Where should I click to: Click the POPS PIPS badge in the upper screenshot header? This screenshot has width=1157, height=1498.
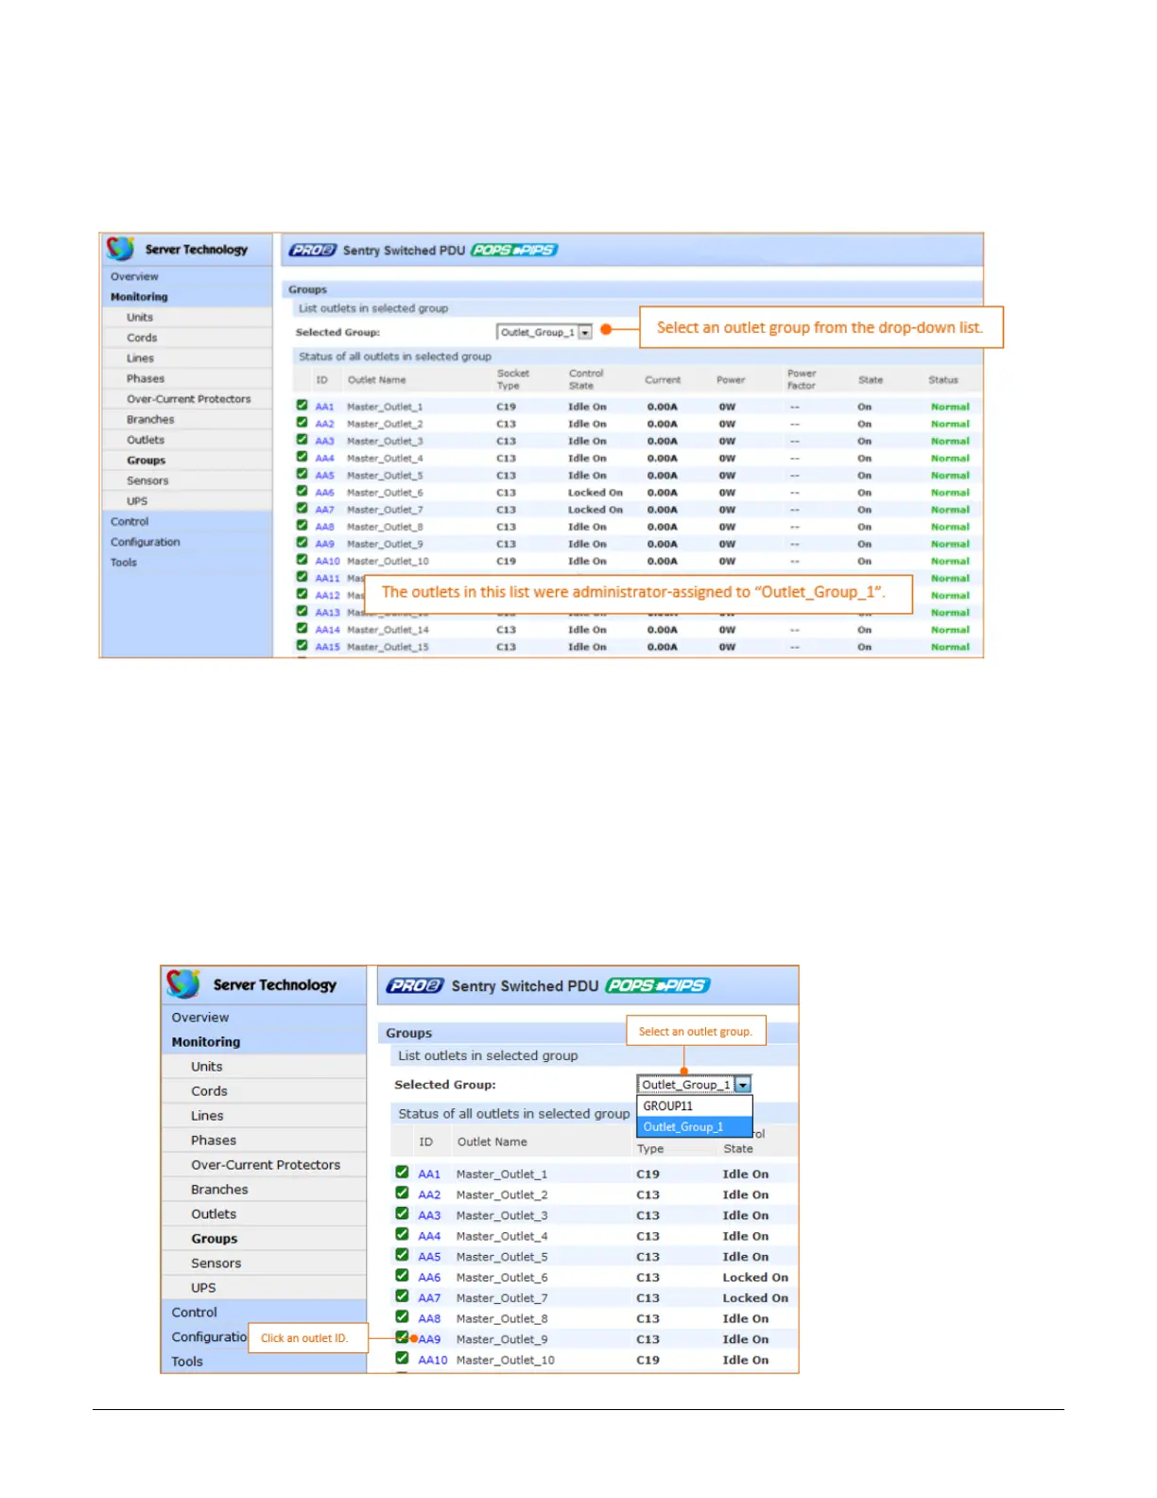pos(514,250)
